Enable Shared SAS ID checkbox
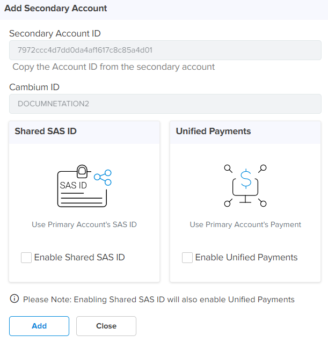The image size is (328, 343). [x=26, y=258]
